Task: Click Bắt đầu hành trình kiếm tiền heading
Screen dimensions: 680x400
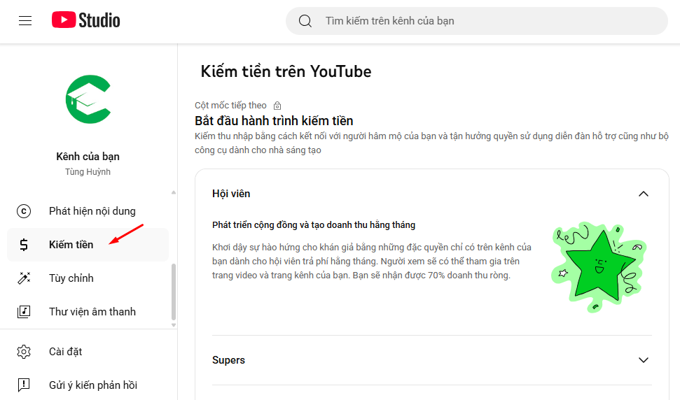Action: [274, 121]
